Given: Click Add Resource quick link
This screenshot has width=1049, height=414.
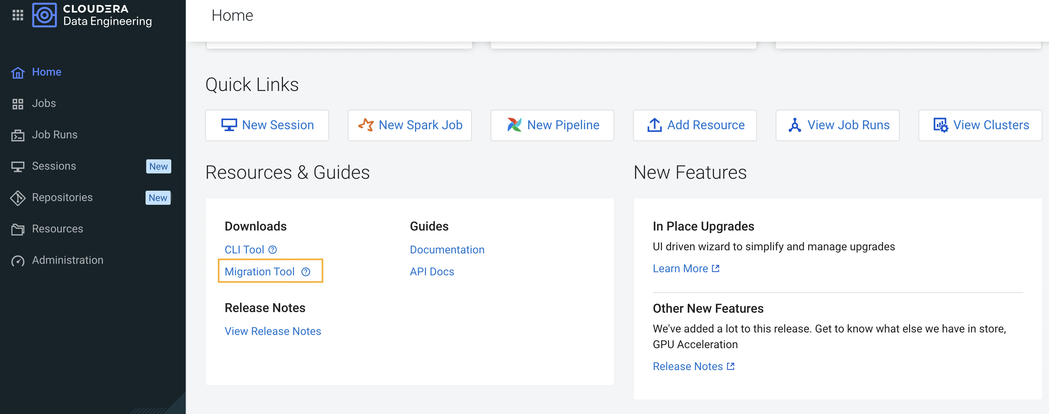Looking at the screenshot, I should click(x=695, y=125).
